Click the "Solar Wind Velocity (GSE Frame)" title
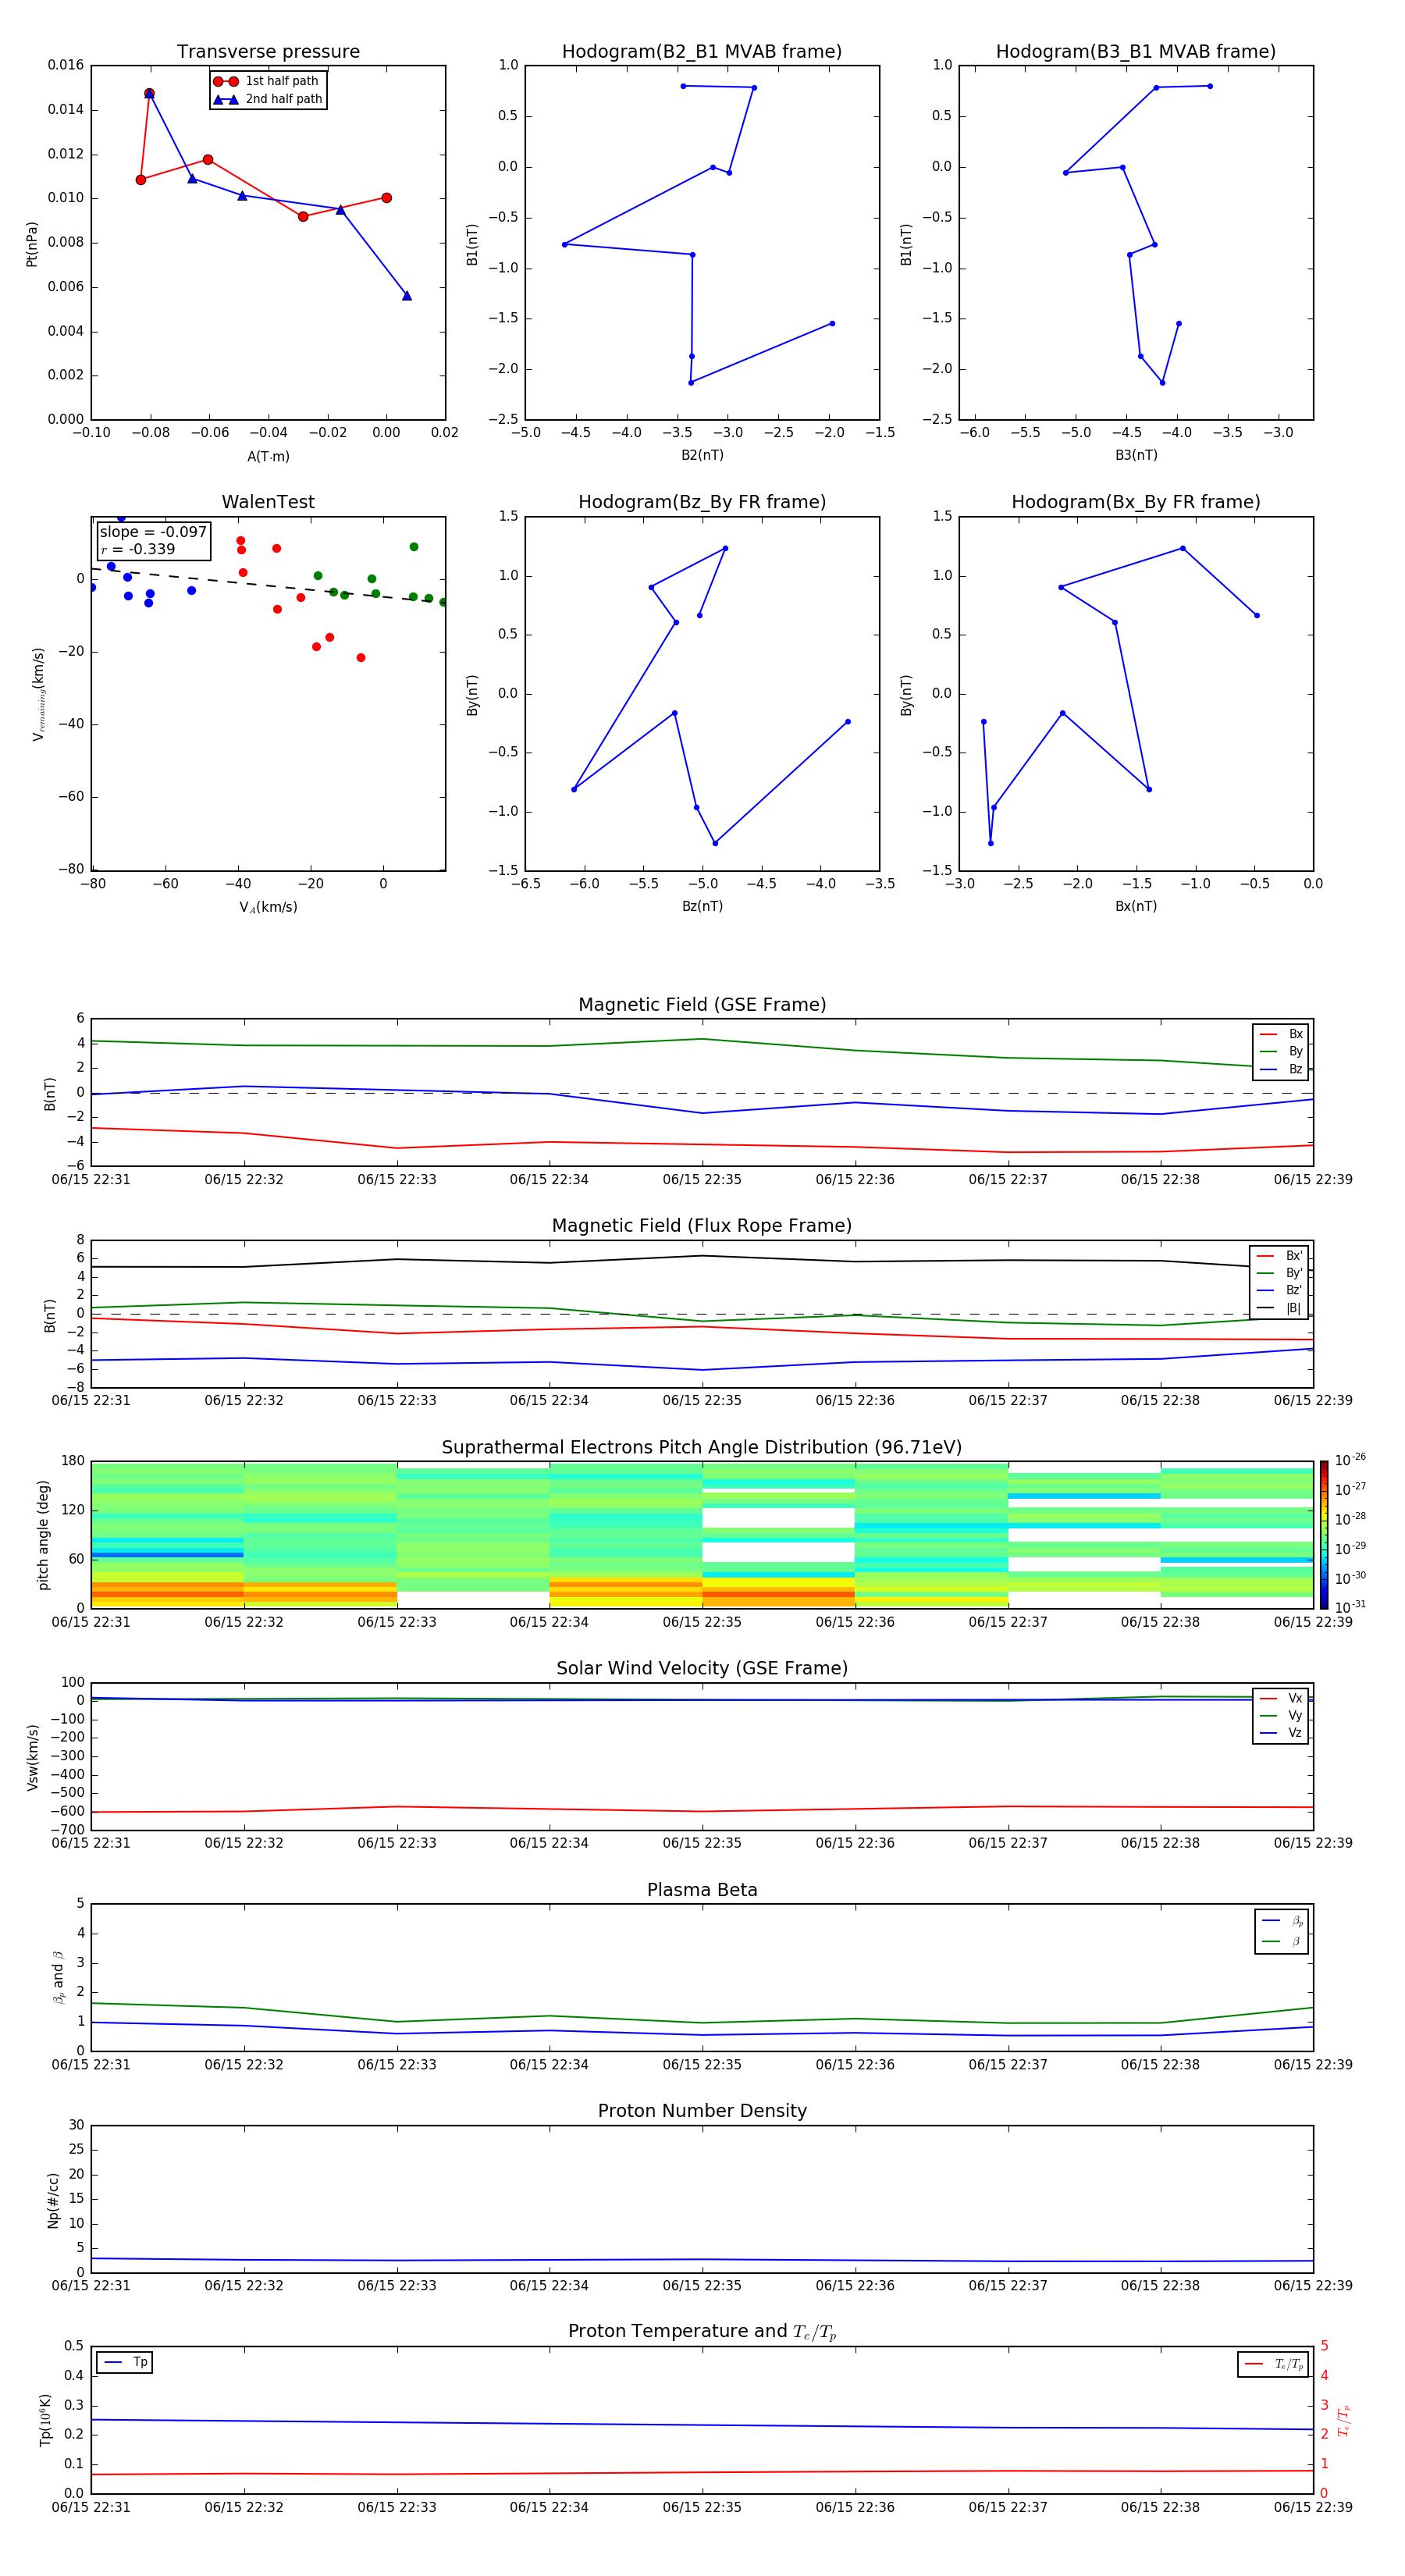This screenshot has width=1405, height=2576. pyautogui.click(x=702, y=1668)
